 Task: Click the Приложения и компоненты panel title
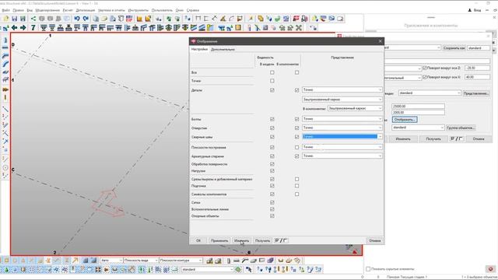click(430, 25)
